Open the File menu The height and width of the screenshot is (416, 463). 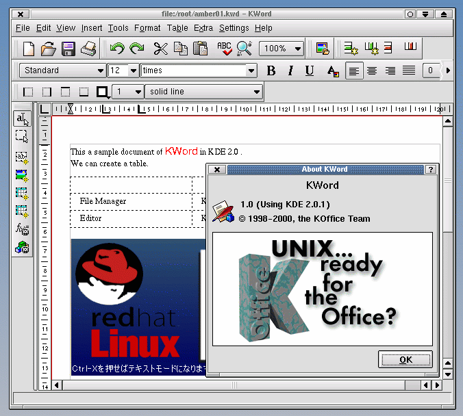(x=23, y=28)
